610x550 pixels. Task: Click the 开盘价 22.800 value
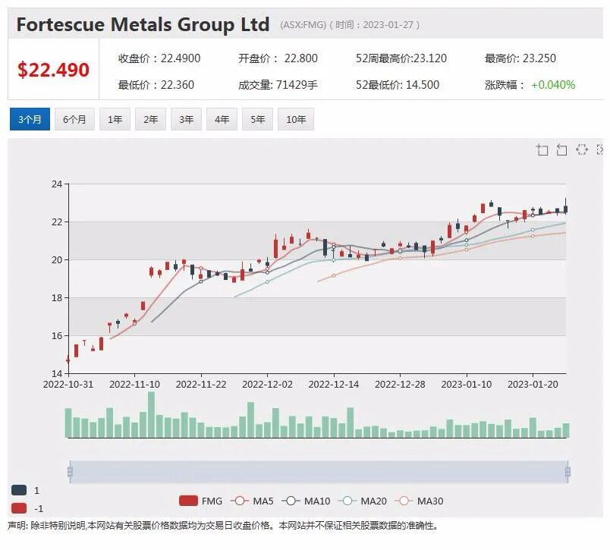[278, 58]
